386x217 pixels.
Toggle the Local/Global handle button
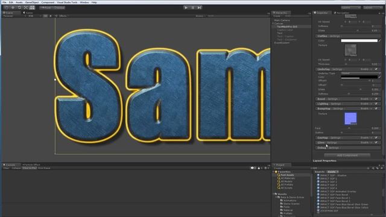point(59,8)
